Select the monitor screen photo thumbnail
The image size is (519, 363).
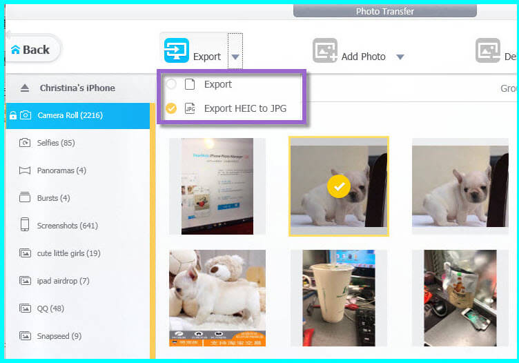pos(217,186)
